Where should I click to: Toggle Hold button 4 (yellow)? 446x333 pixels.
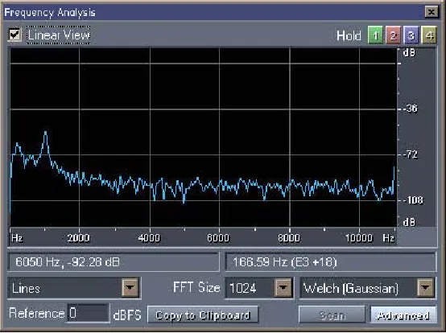(429, 35)
